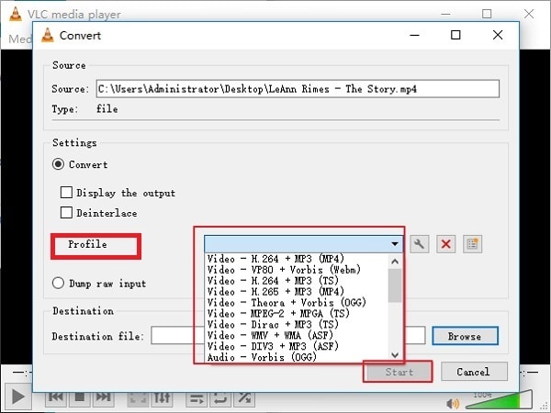Screen dimensions: 551x413
Task: Click the stop playback button in VLC
Action: coord(80,397)
